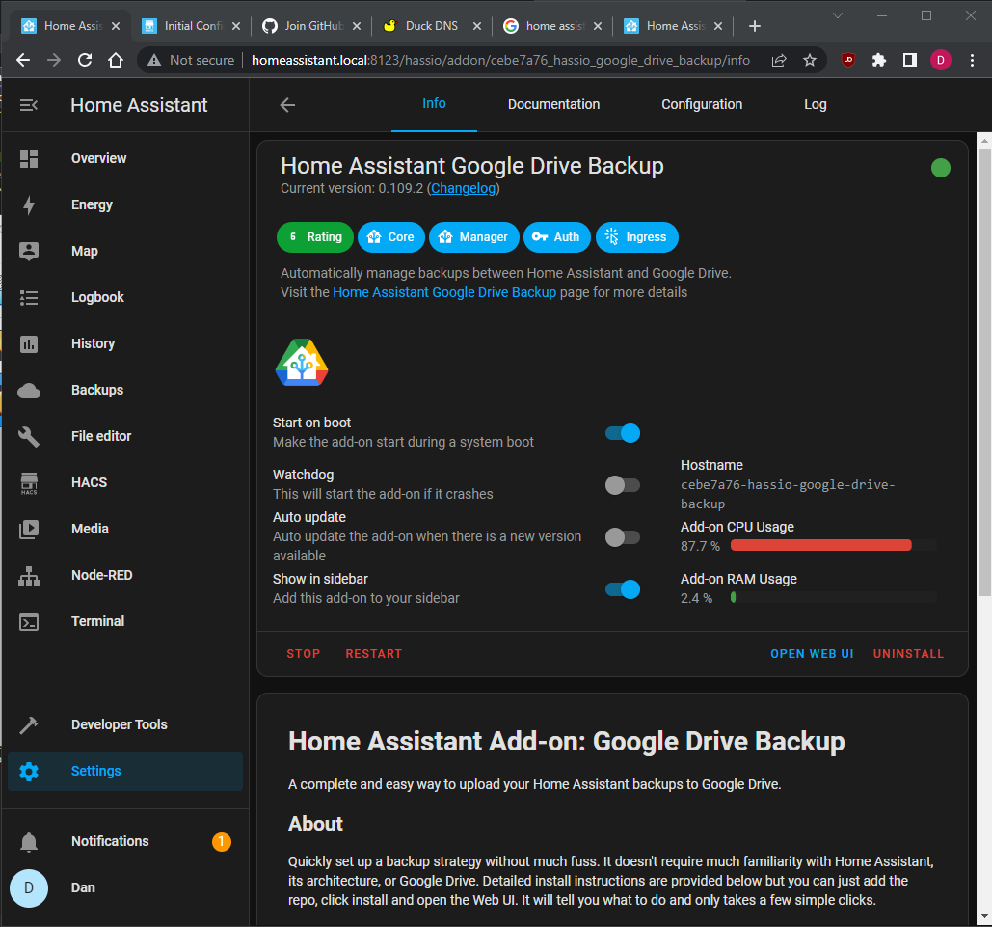
Task: Click the Not secure site warning
Action: 191,60
